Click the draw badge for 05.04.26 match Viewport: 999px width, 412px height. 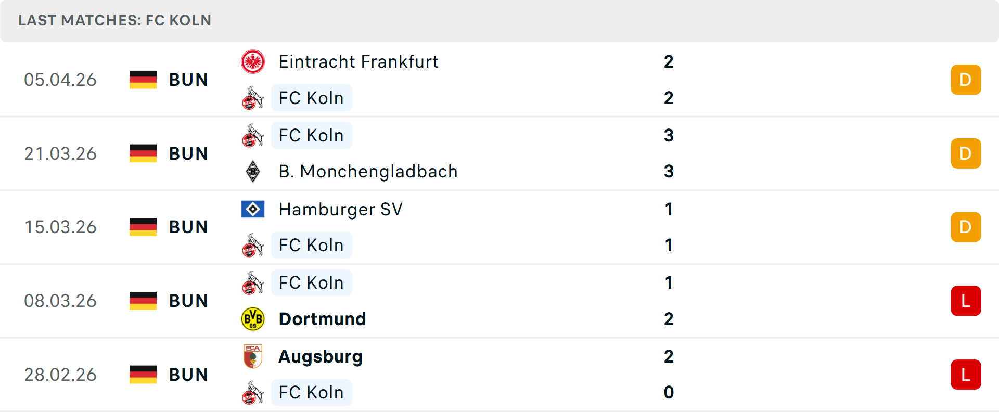tap(965, 80)
